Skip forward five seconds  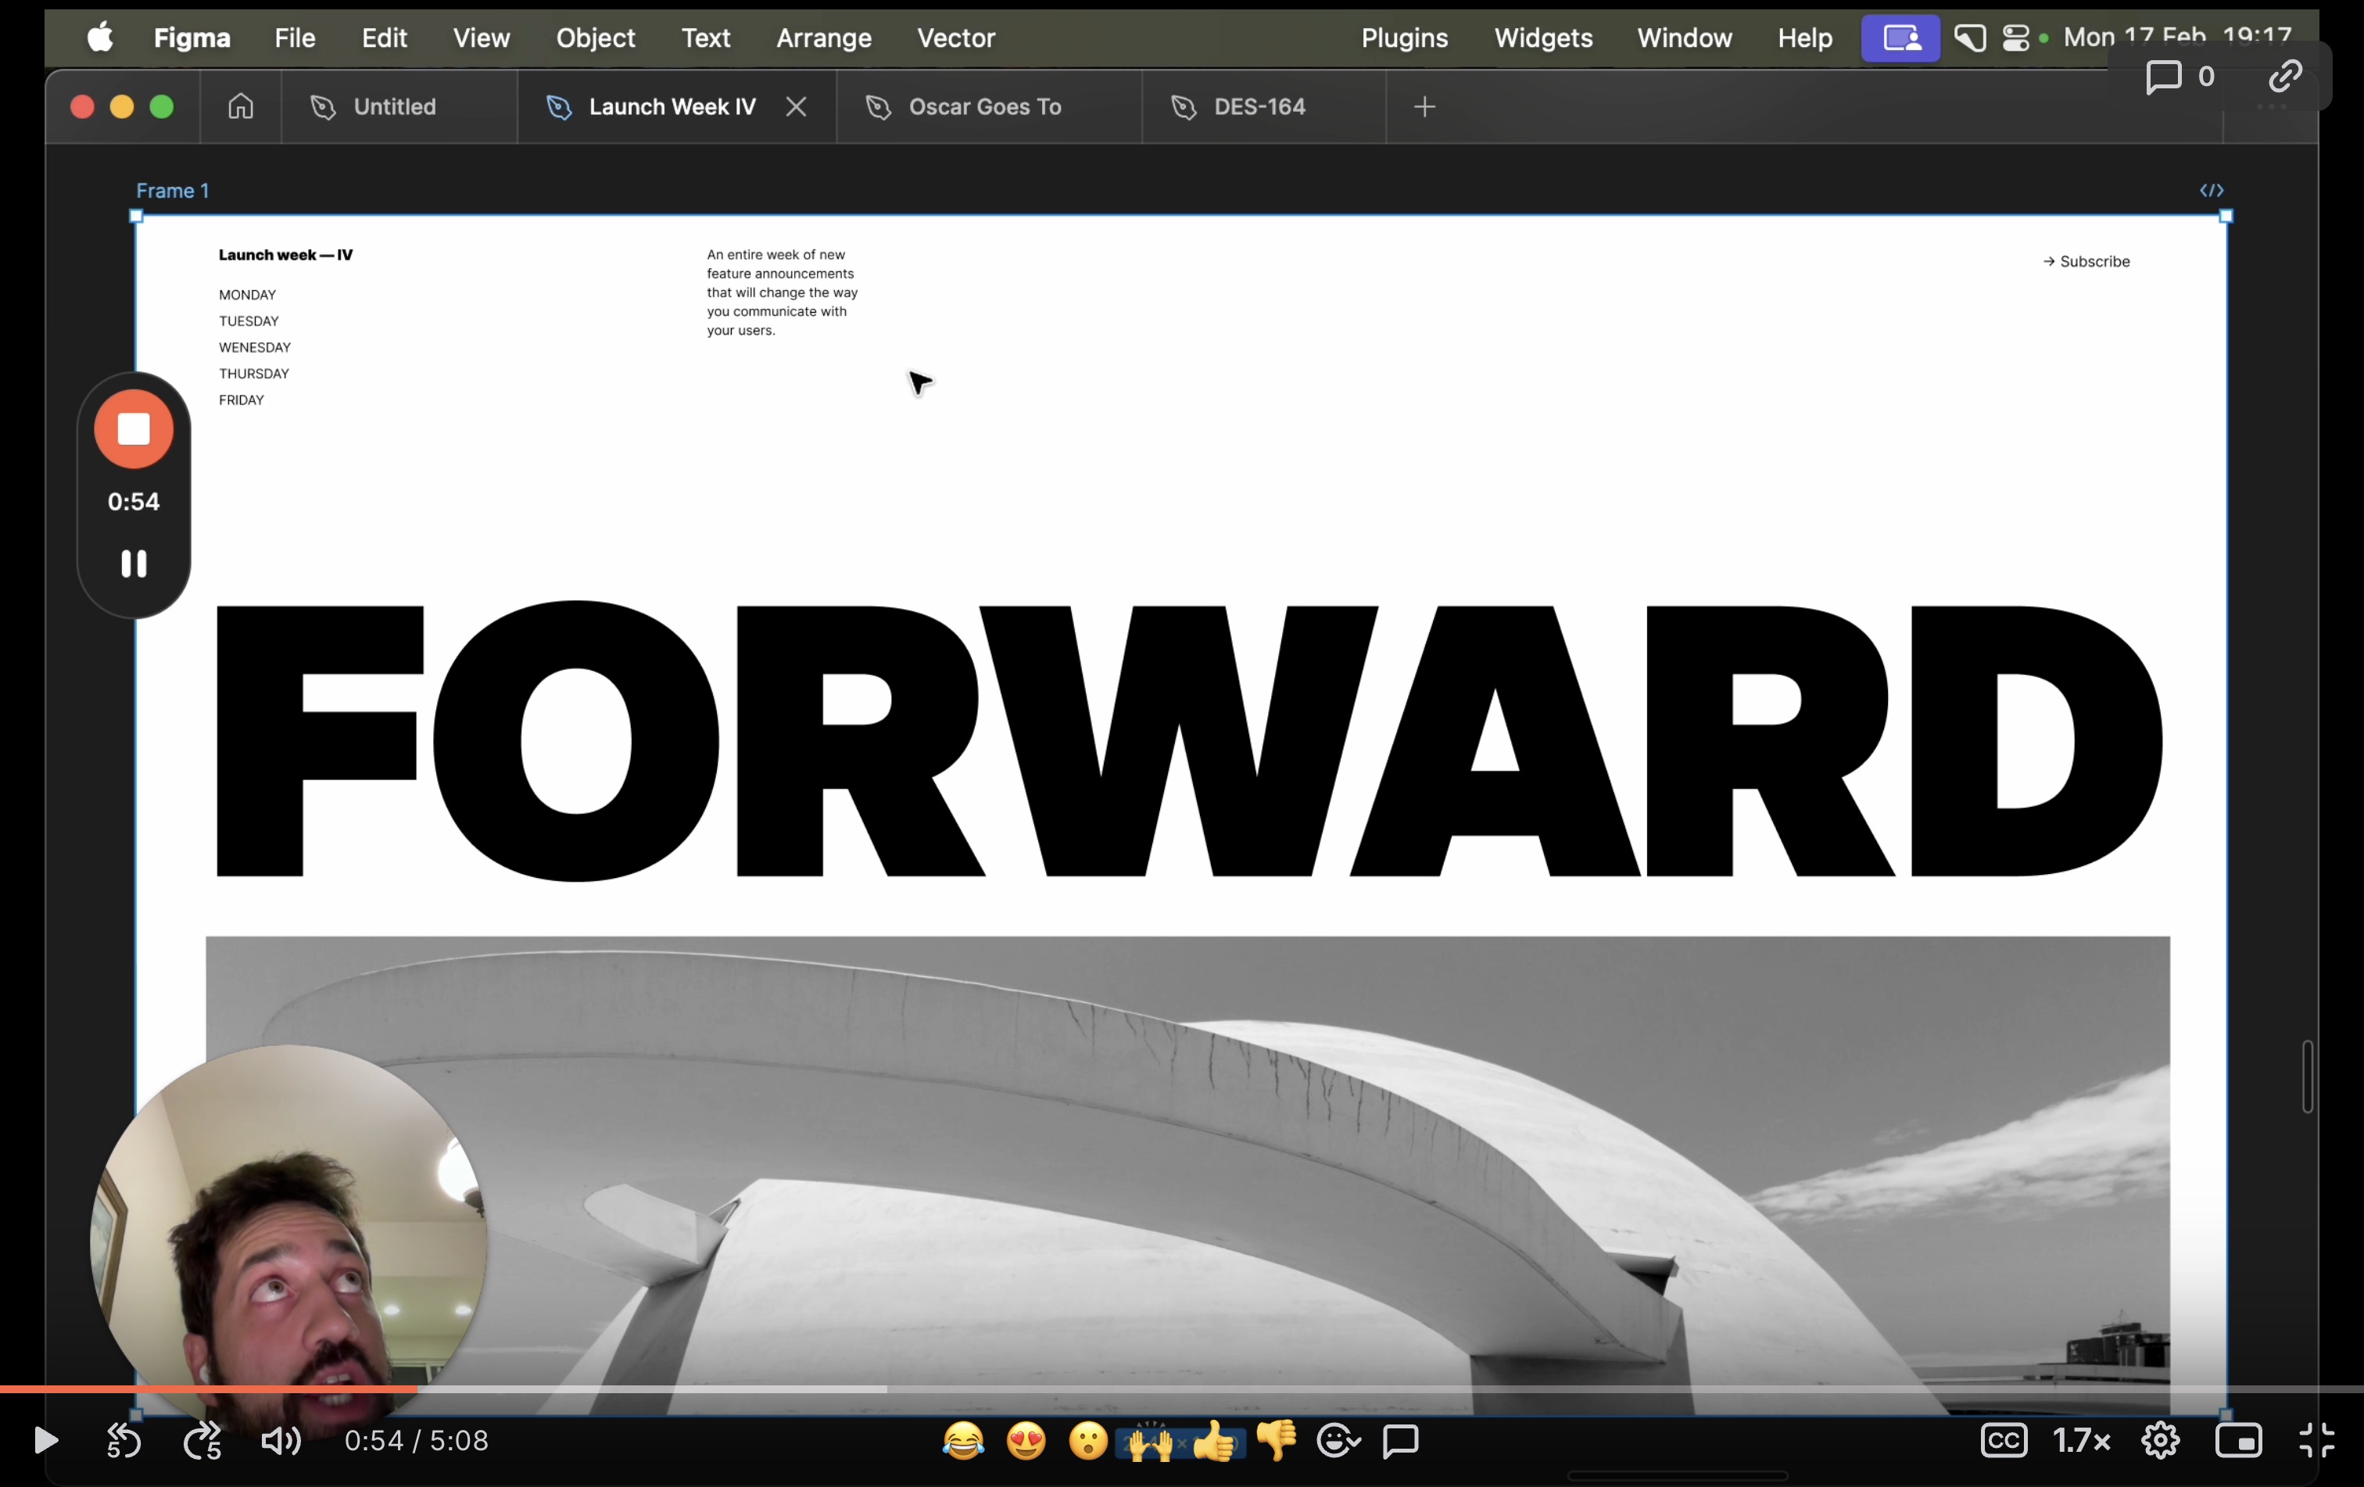(202, 1440)
